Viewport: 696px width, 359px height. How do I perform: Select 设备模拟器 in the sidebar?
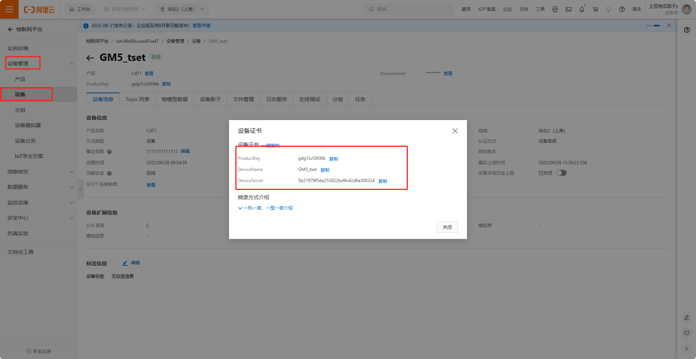click(x=28, y=125)
